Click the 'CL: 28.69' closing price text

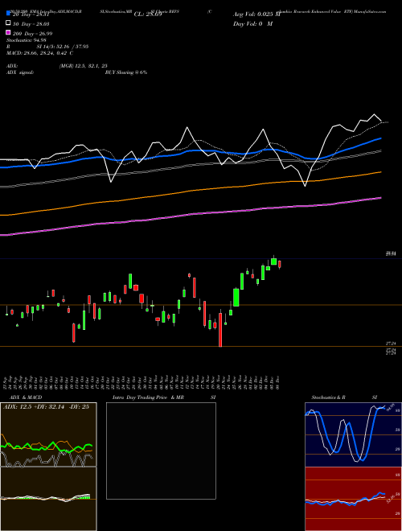[x=148, y=14]
